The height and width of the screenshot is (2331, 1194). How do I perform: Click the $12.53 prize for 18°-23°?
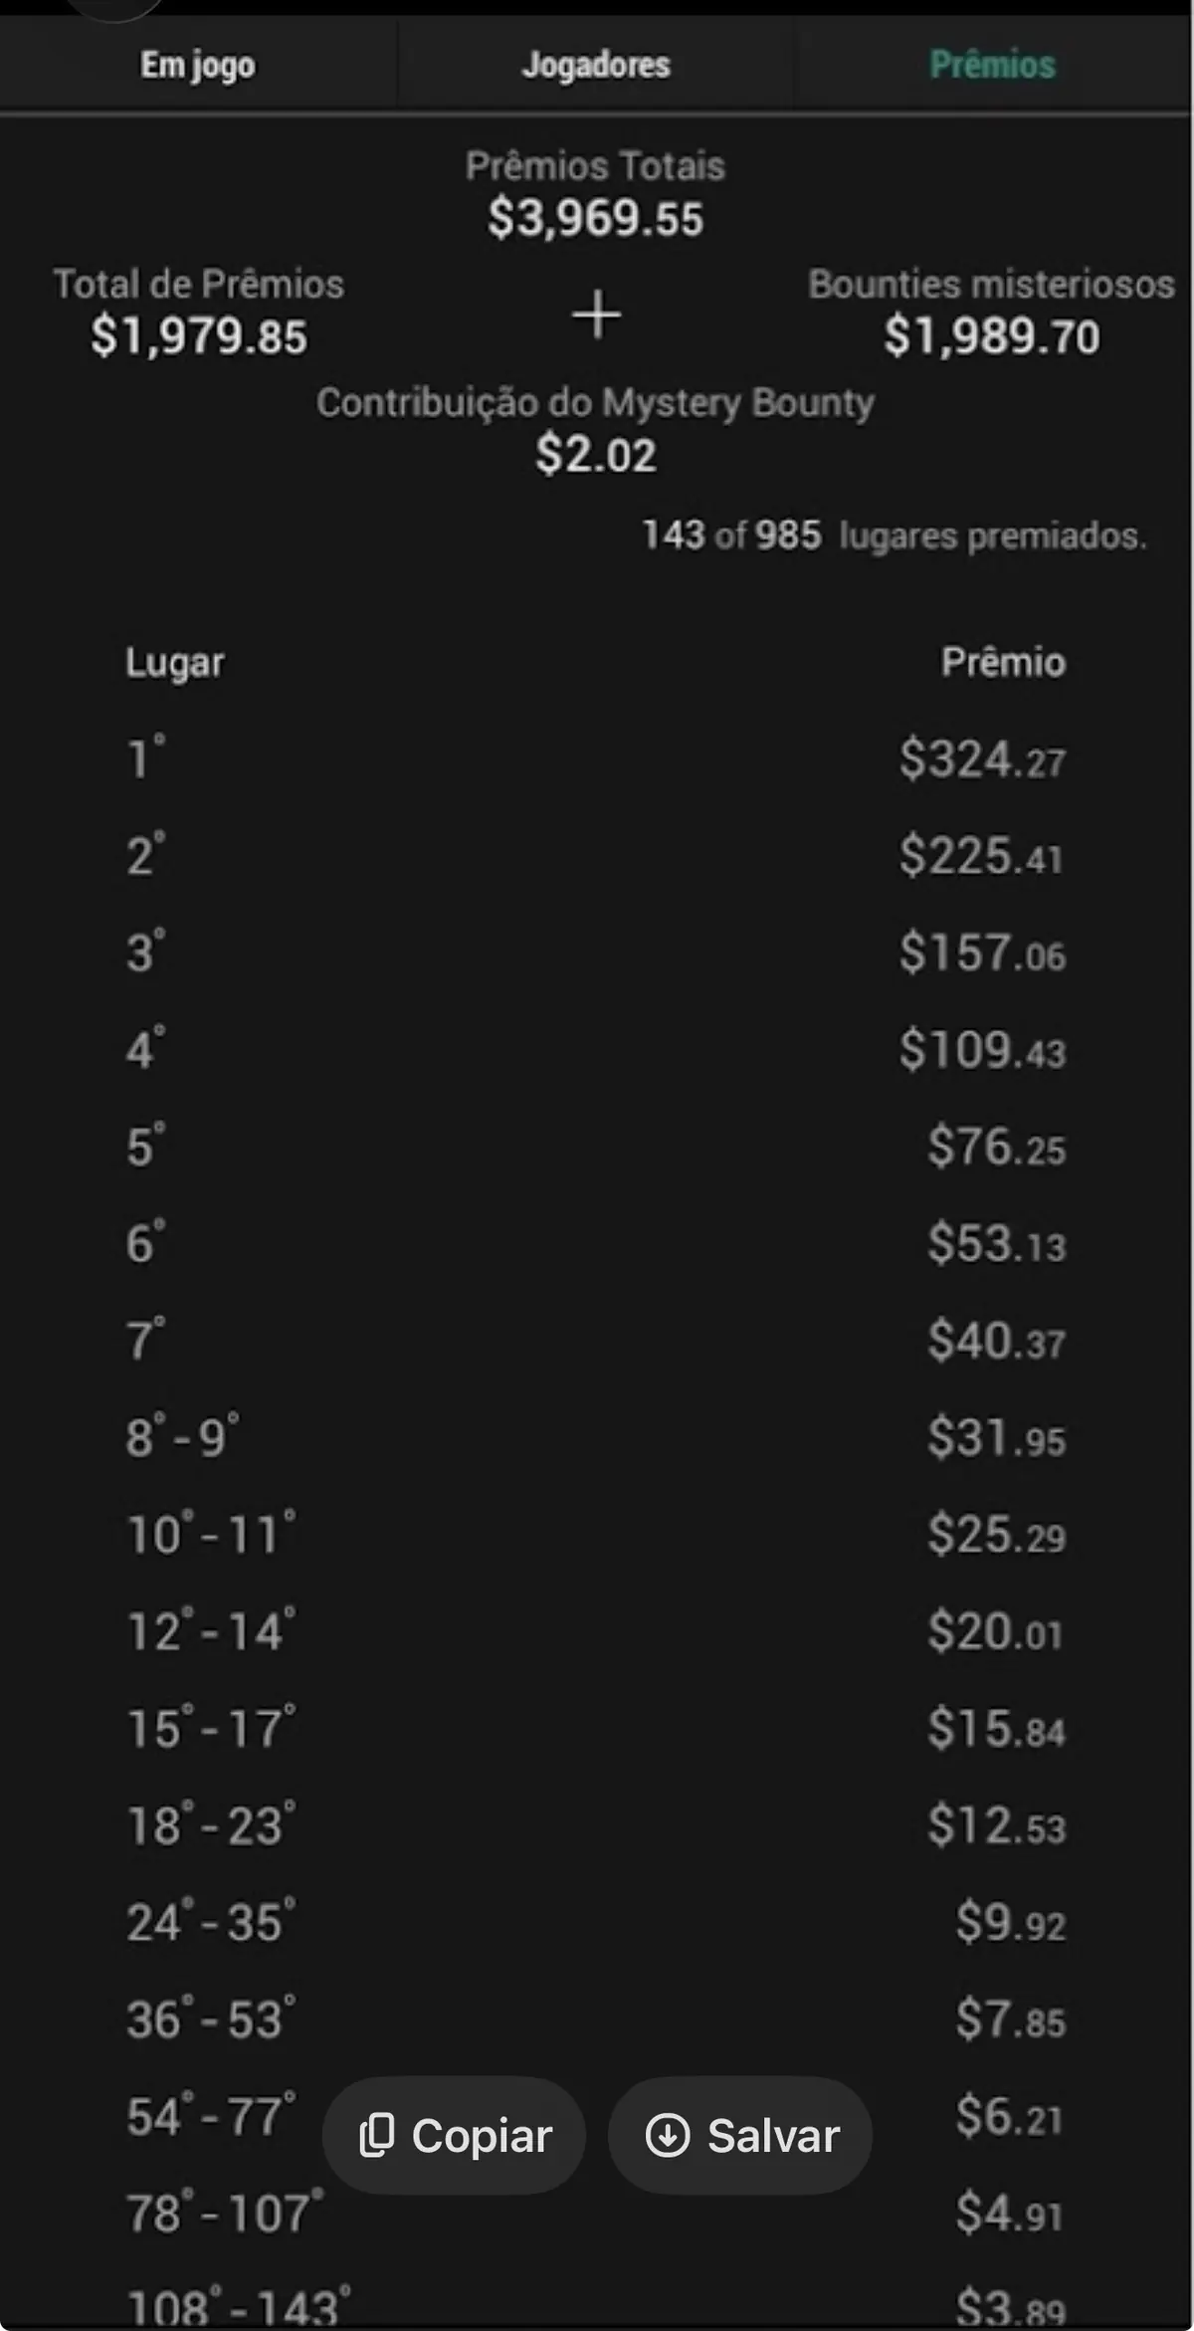pos(996,1825)
